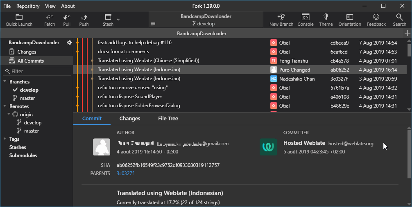The width and height of the screenshot is (412, 207).
Task: Collapse the origin remote
Action: [9, 115]
